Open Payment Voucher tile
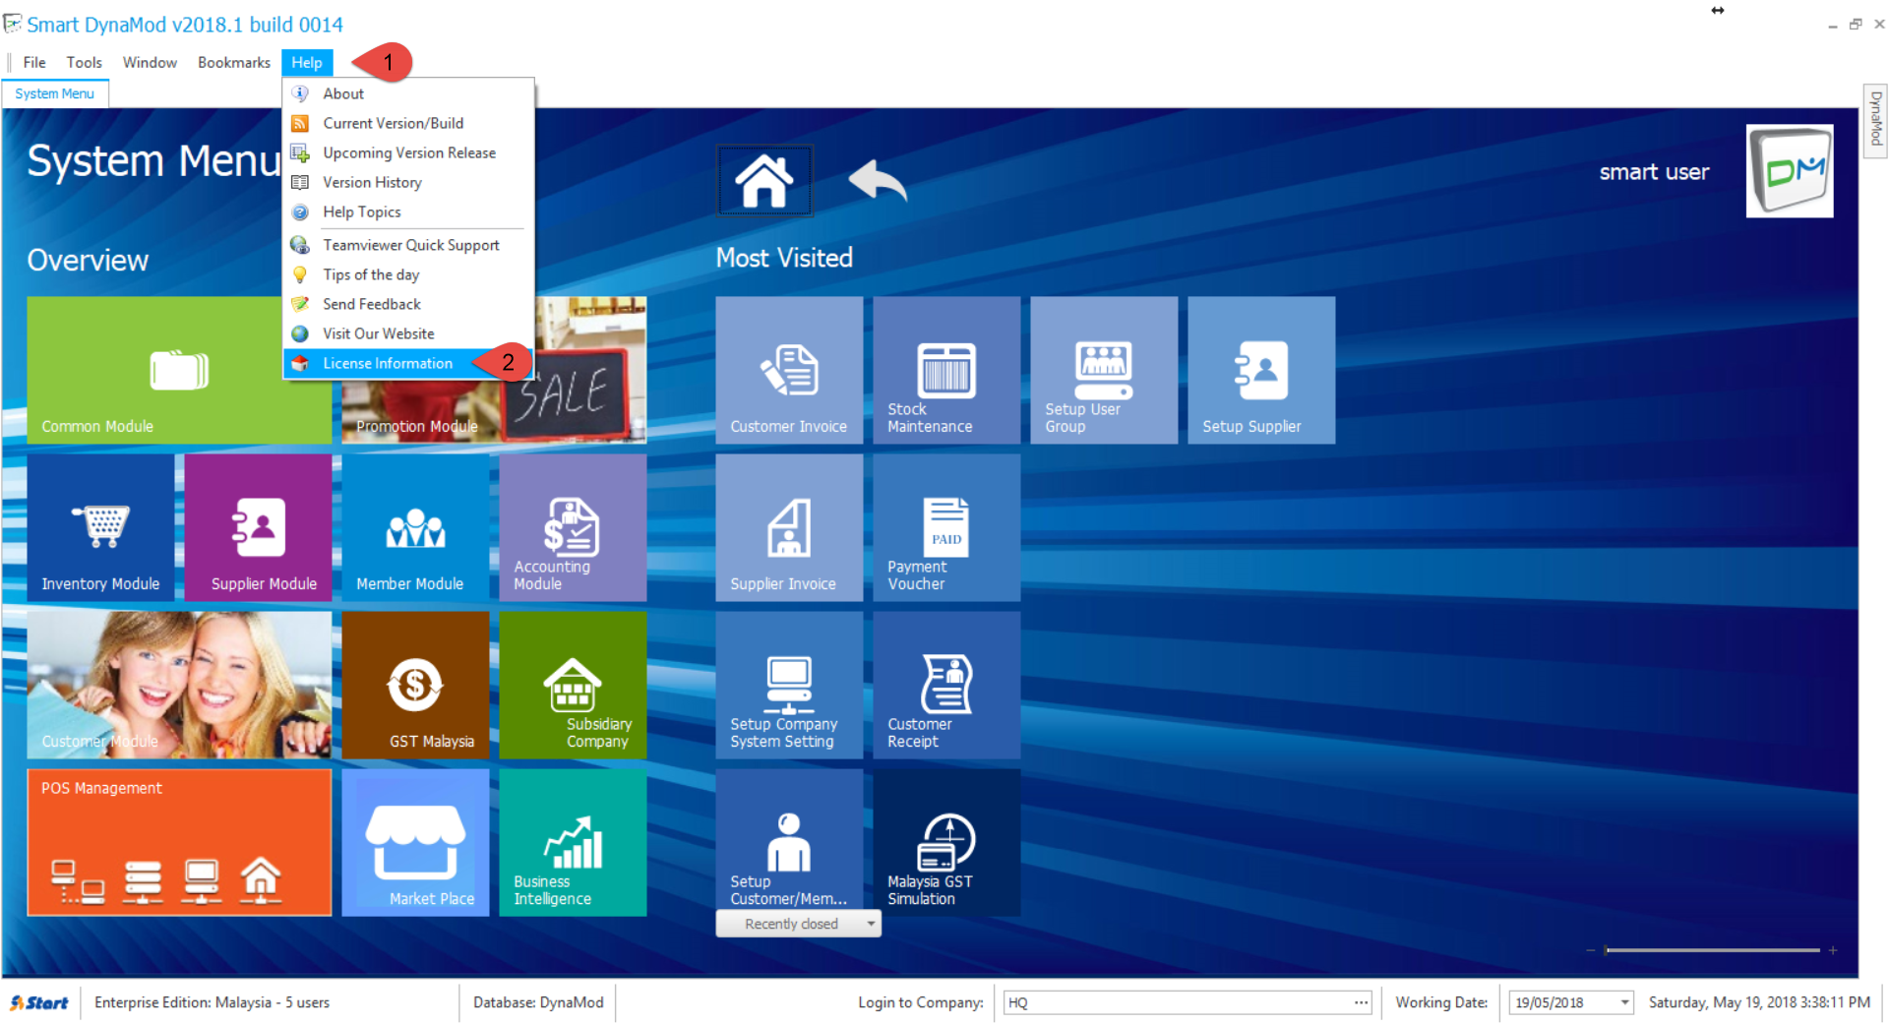Image resolution: width=1889 pixels, height=1025 pixels. coord(946,527)
